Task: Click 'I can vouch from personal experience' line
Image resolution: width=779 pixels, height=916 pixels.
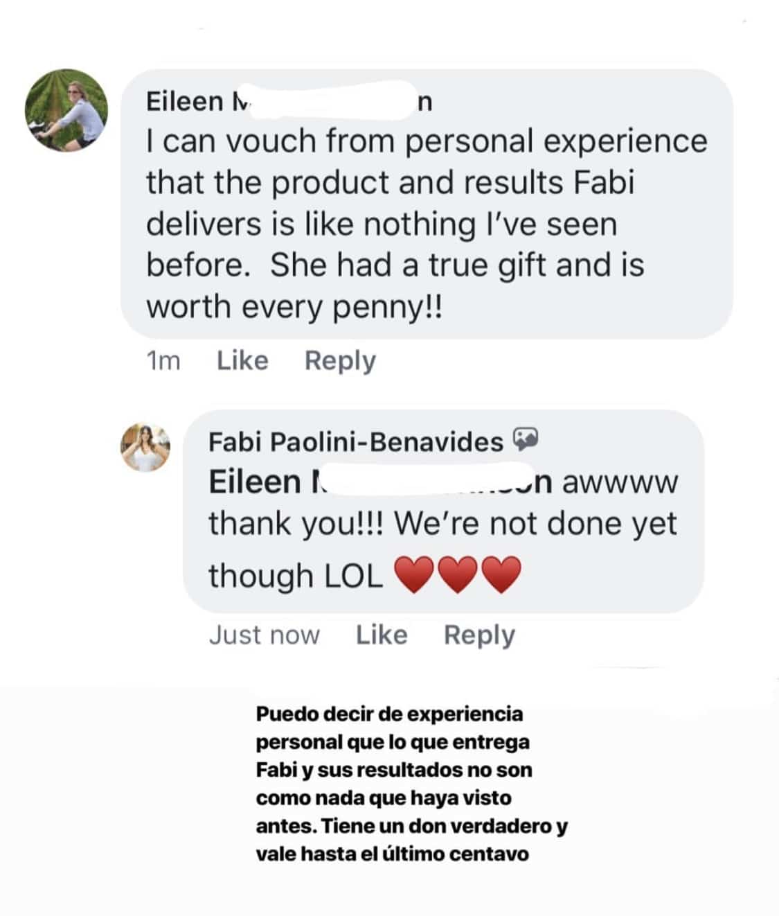Action: pyautogui.click(x=427, y=141)
